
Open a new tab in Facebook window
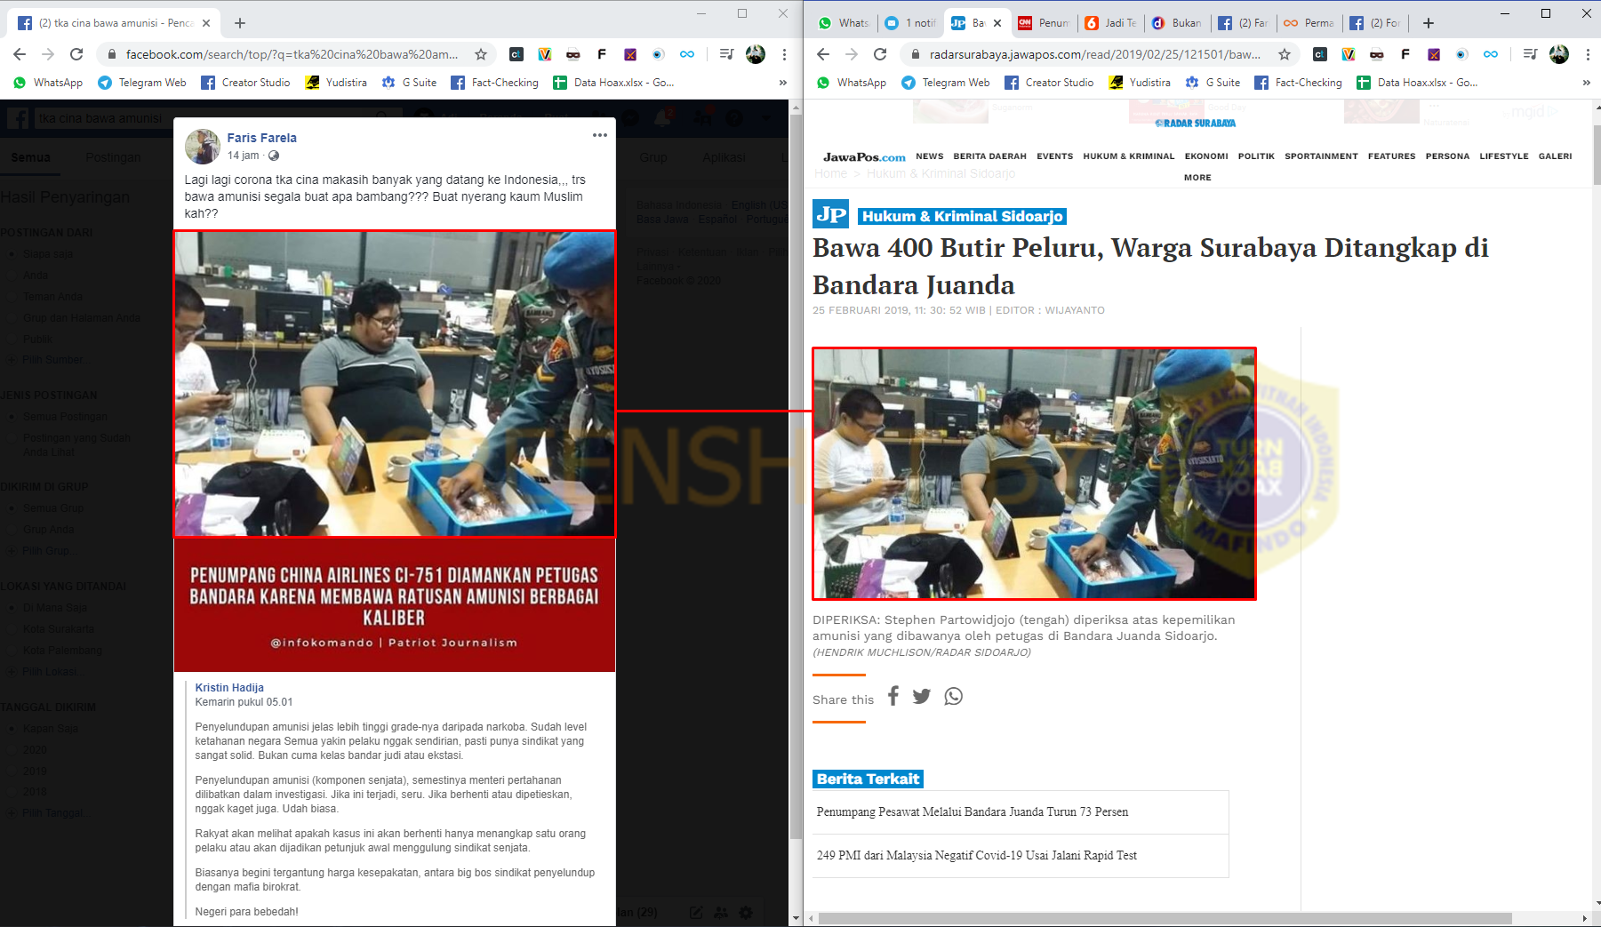click(240, 23)
